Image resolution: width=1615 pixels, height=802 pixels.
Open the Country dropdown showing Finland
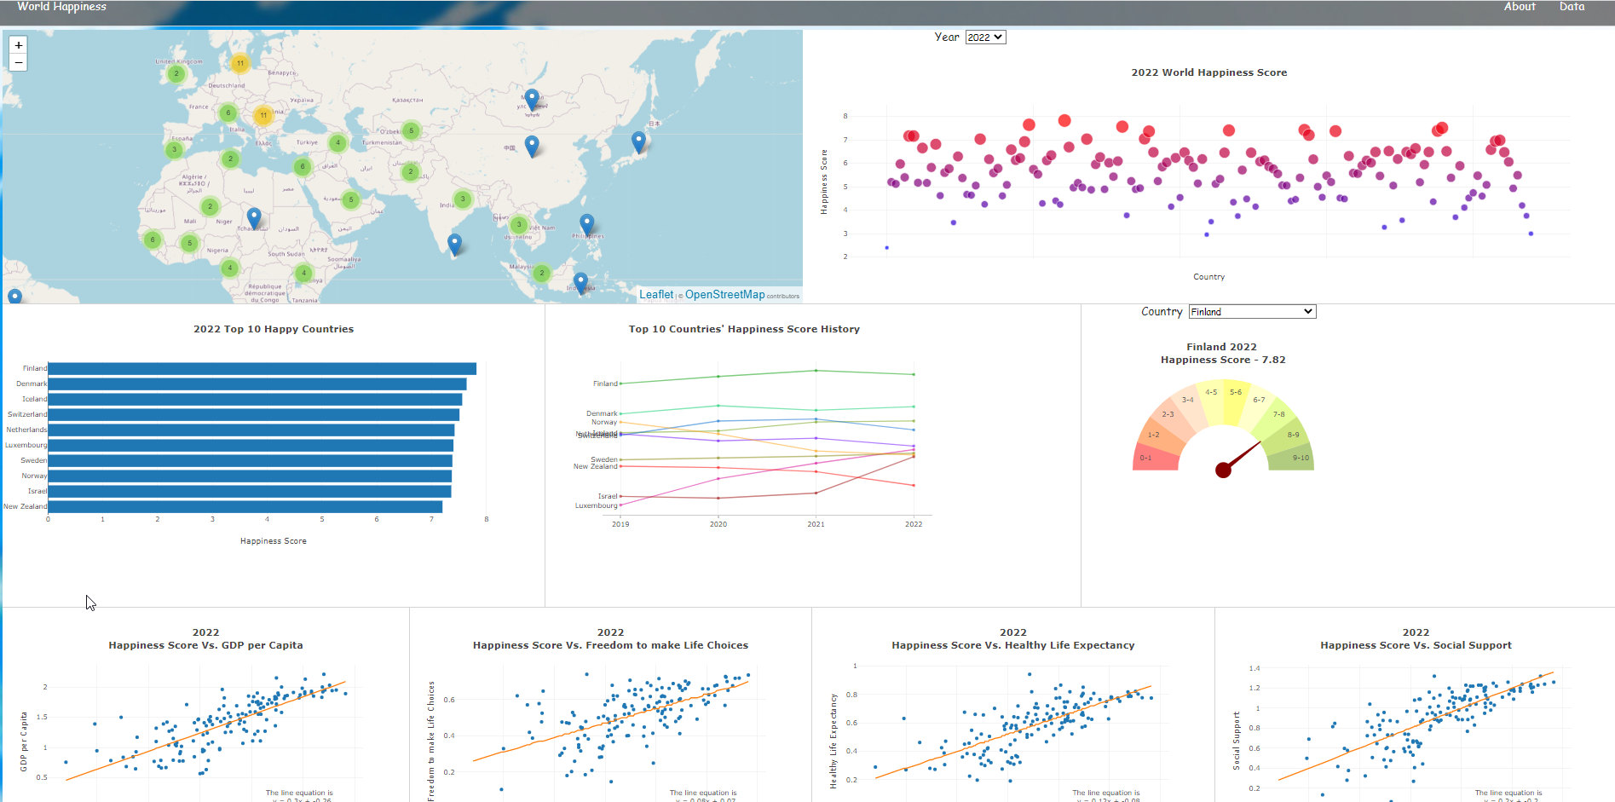[1252, 312]
